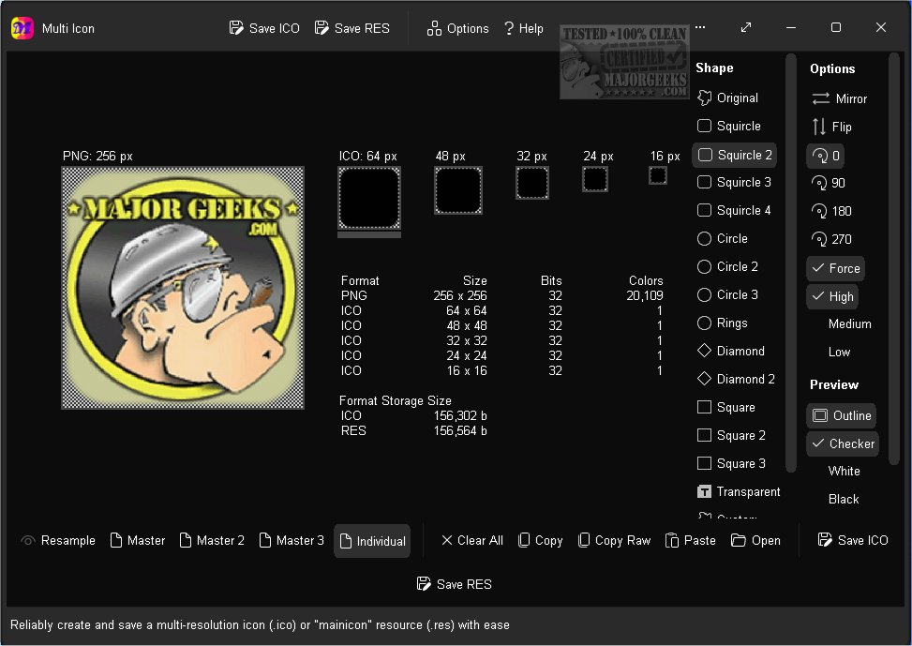The height and width of the screenshot is (646, 912).
Task: Click Save ICO in the top toolbar
Action: pyautogui.click(x=264, y=28)
